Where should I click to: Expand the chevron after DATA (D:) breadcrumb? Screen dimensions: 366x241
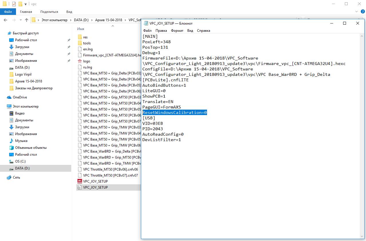92,20
